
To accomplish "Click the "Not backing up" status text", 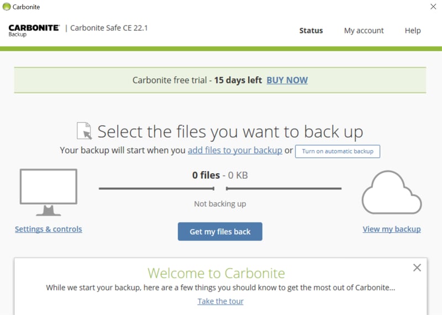I will [220, 204].
